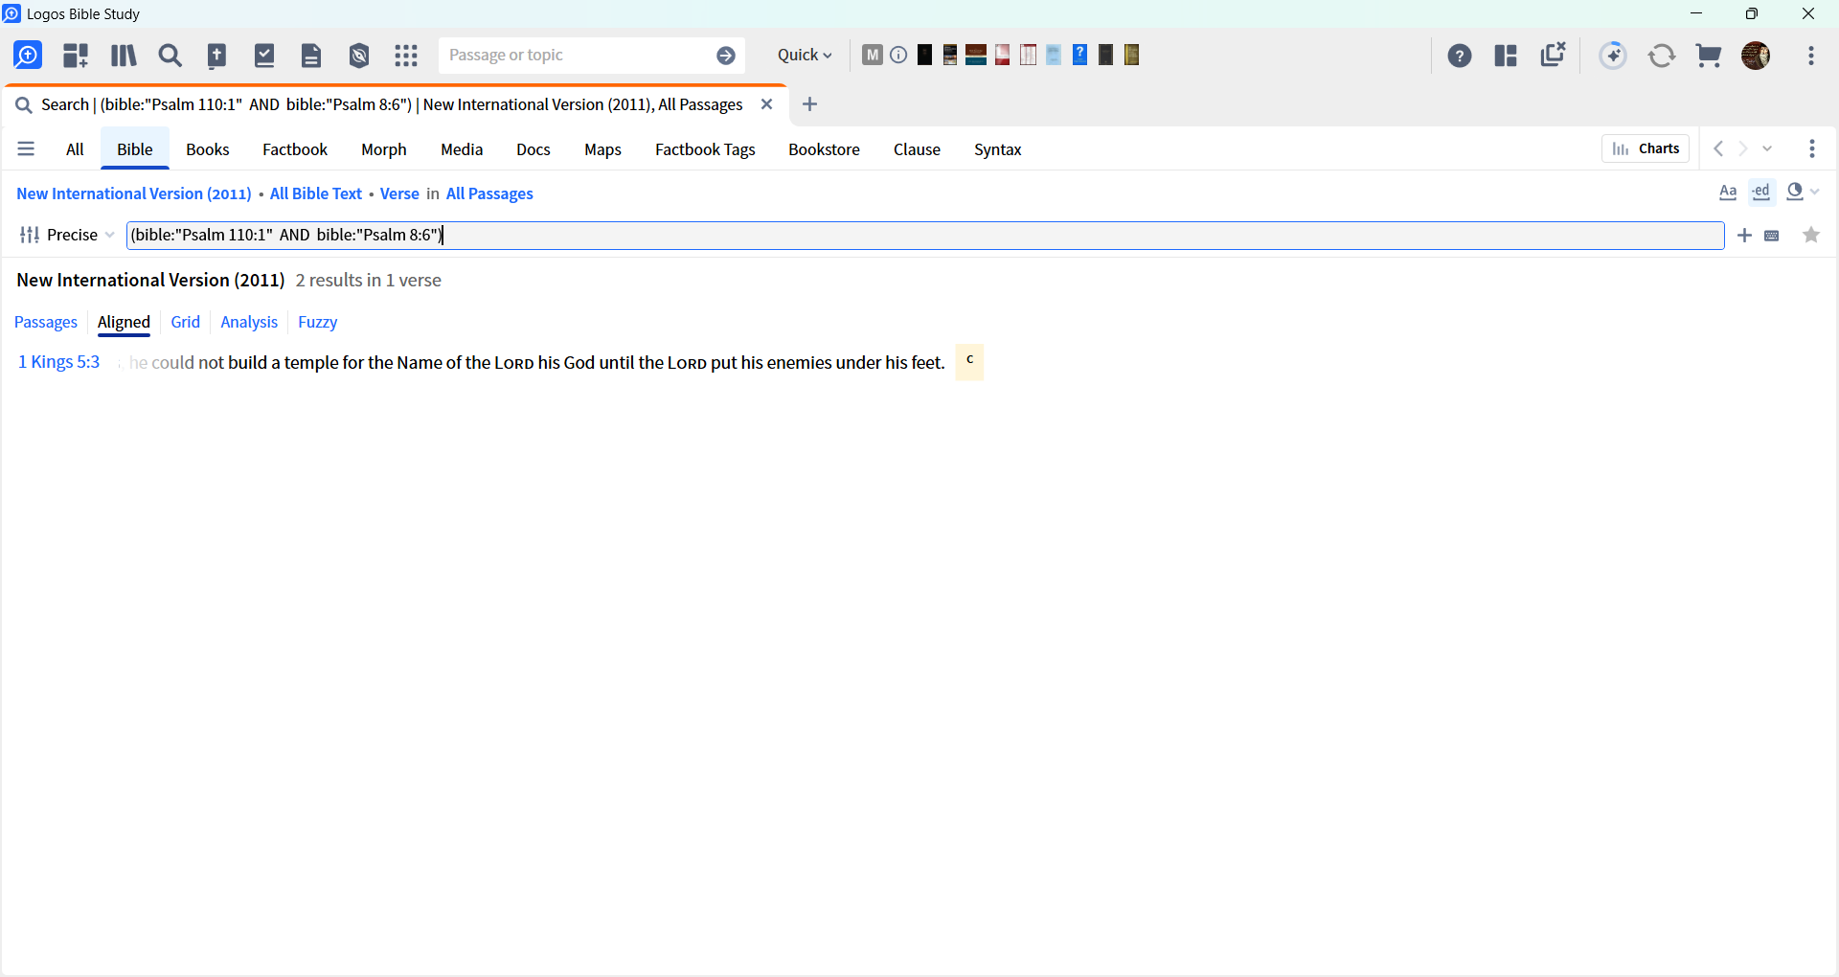The image size is (1839, 977).
Task: Favorite this search with star icon
Action: pos(1811,235)
